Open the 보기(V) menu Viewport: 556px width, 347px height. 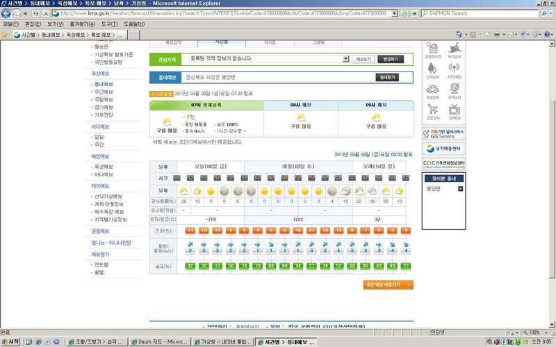(56, 24)
